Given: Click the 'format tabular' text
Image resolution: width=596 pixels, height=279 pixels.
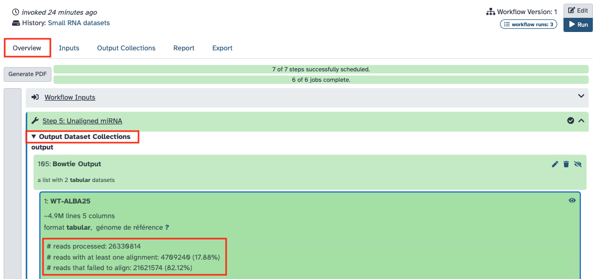Looking at the screenshot, I should coord(68,227).
